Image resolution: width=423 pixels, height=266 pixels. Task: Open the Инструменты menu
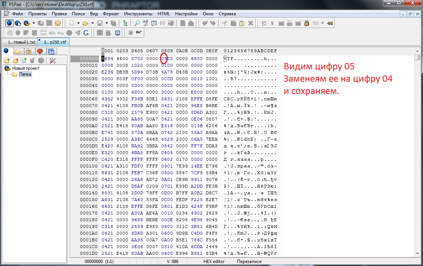(x=138, y=14)
